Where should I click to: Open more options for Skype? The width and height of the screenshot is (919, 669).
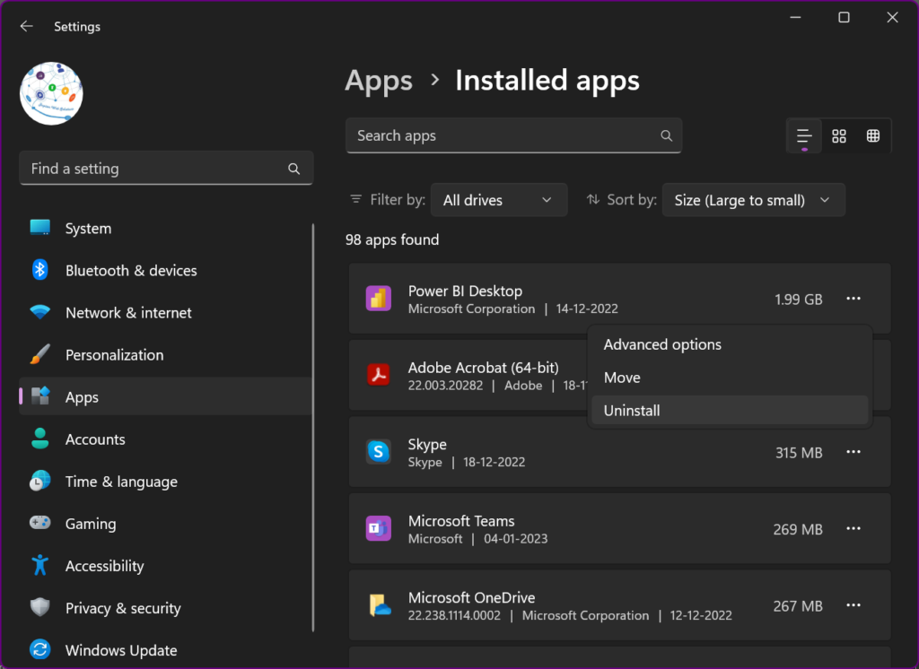point(853,452)
